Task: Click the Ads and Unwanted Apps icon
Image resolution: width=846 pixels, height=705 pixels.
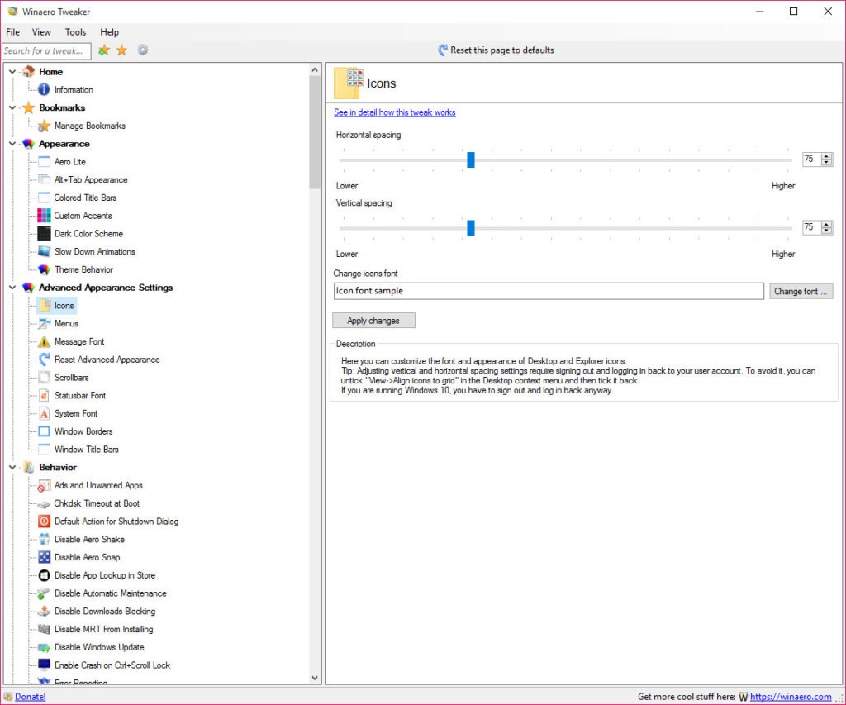Action: tap(44, 485)
